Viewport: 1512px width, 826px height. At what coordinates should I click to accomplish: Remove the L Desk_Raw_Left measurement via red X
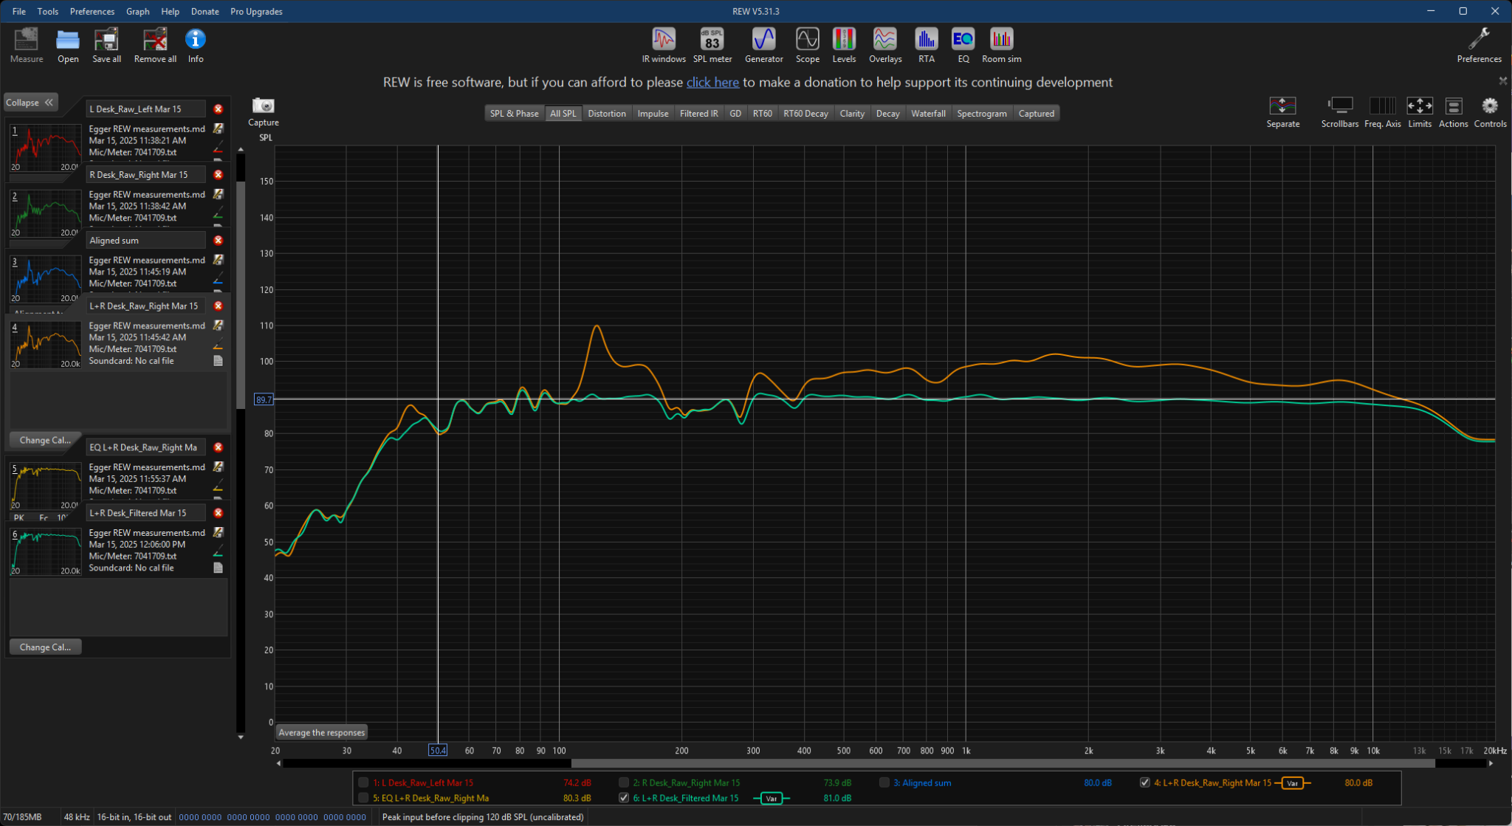(219, 109)
